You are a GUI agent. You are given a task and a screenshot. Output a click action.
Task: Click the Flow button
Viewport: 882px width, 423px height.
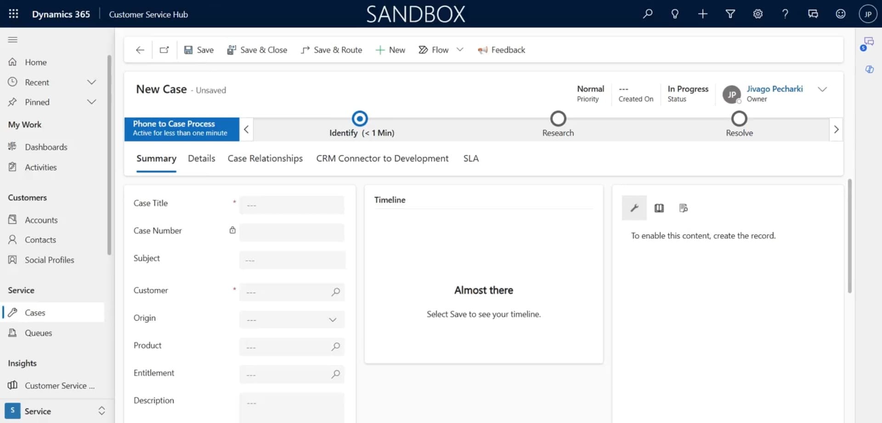(x=433, y=50)
